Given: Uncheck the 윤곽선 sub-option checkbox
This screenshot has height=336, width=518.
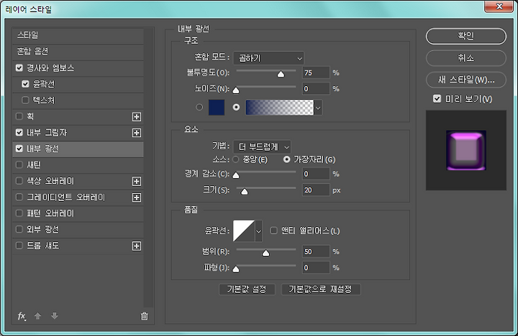Looking at the screenshot, I should (x=25, y=84).
